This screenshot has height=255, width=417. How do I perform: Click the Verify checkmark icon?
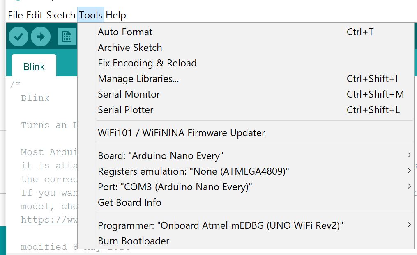point(18,36)
